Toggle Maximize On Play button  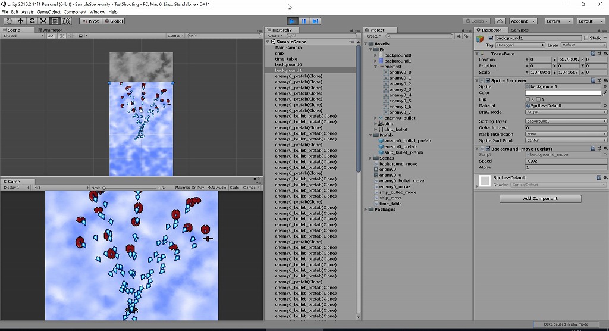190,188
